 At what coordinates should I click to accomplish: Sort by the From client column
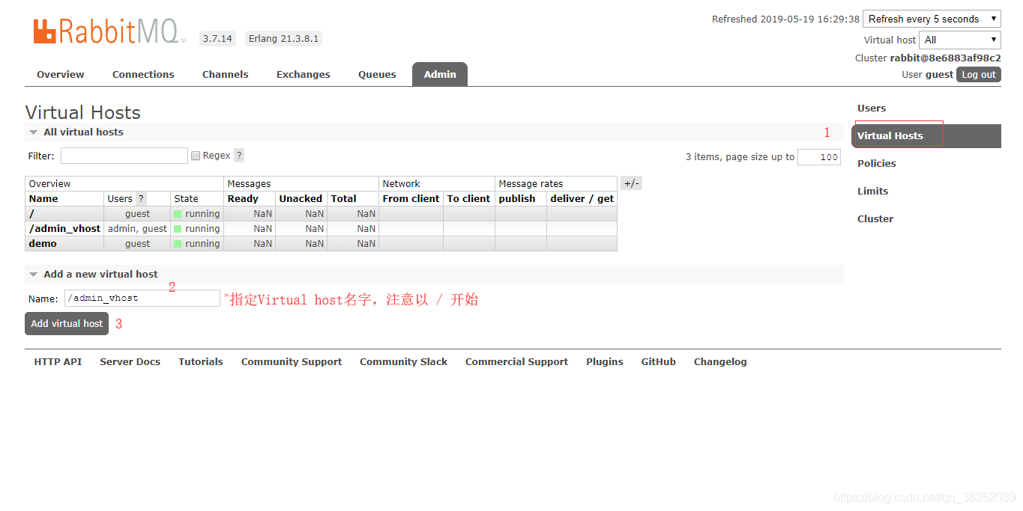[x=411, y=199]
